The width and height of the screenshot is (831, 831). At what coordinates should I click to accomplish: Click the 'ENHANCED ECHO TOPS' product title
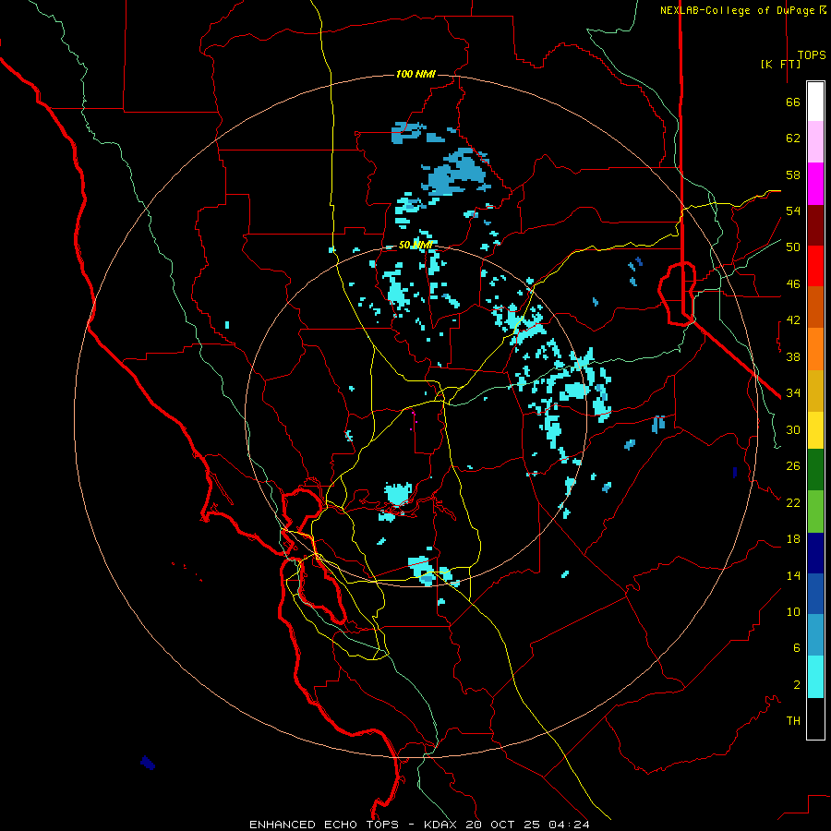[324, 825]
